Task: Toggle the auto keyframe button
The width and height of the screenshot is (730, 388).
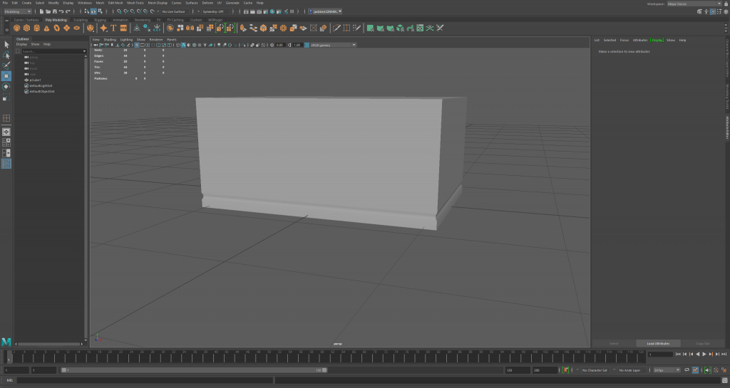Action: point(565,370)
